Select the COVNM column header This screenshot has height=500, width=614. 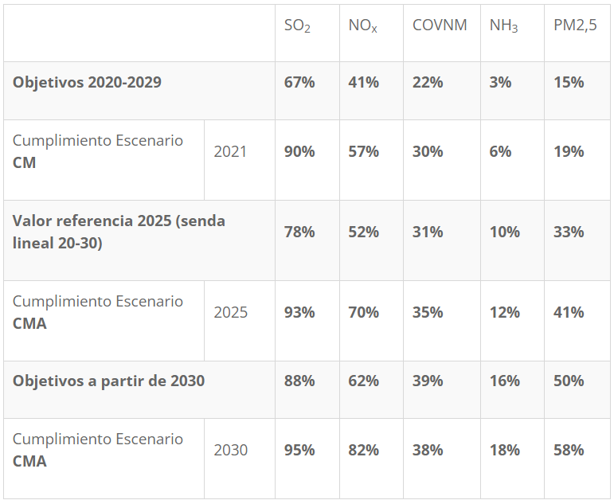pyautogui.click(x=433, y=25)
